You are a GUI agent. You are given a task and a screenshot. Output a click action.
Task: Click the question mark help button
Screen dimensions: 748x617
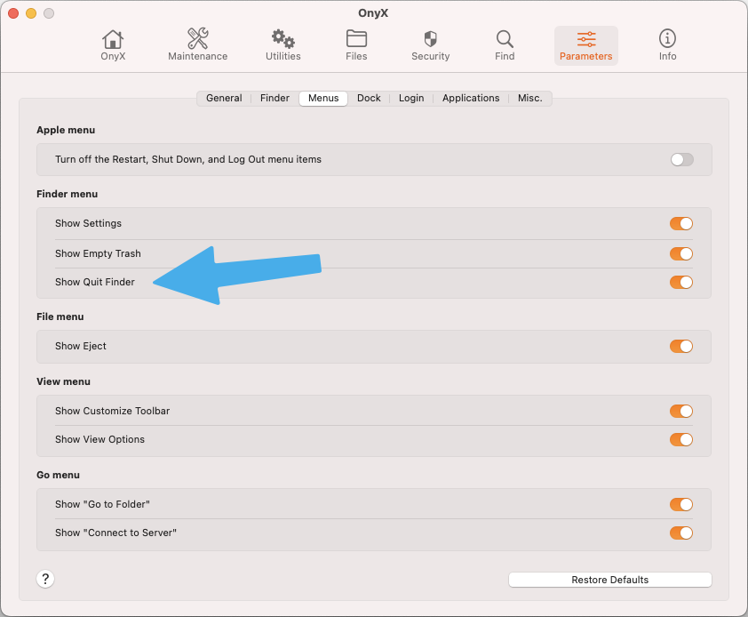tap(45, 579)
